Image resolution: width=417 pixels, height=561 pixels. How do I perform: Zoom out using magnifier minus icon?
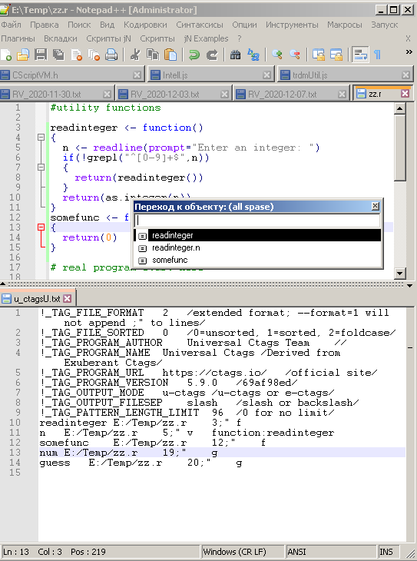coord(295,55)
